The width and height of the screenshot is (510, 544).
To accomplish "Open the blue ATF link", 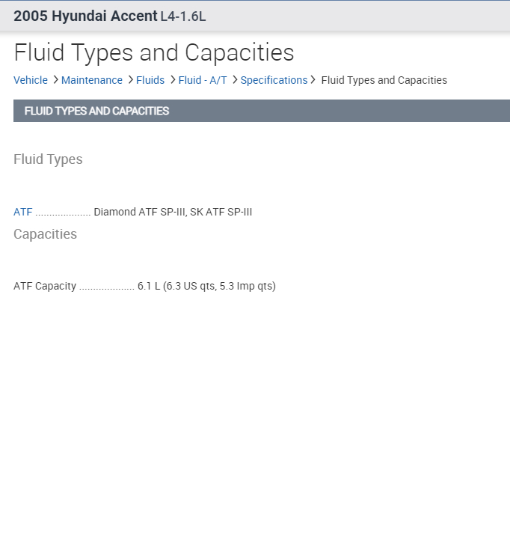I will click(x=23, y=212).
